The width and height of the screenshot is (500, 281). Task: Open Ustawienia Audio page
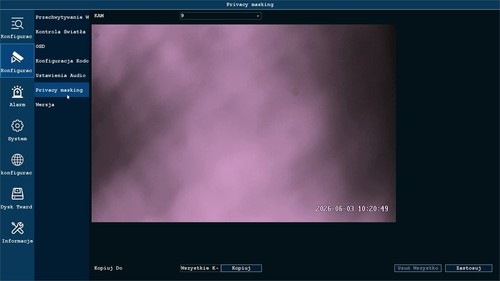click(x=62, y=75)
